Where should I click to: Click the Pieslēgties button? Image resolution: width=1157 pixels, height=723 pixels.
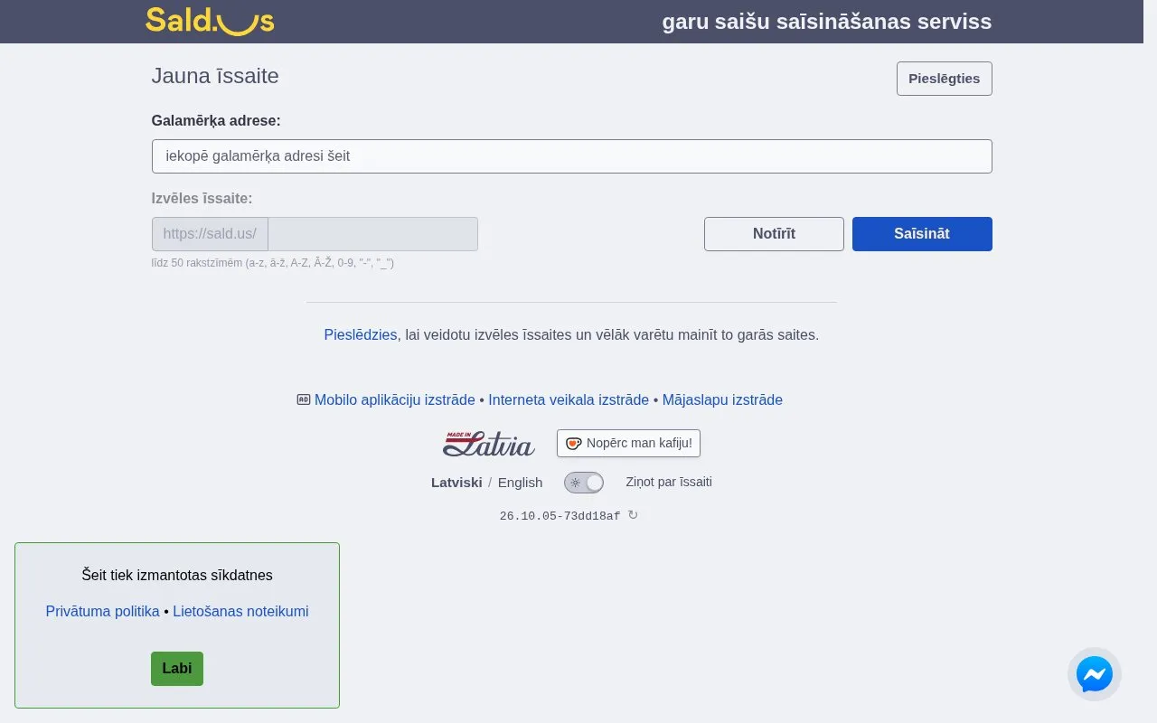(x=944, y=79)
